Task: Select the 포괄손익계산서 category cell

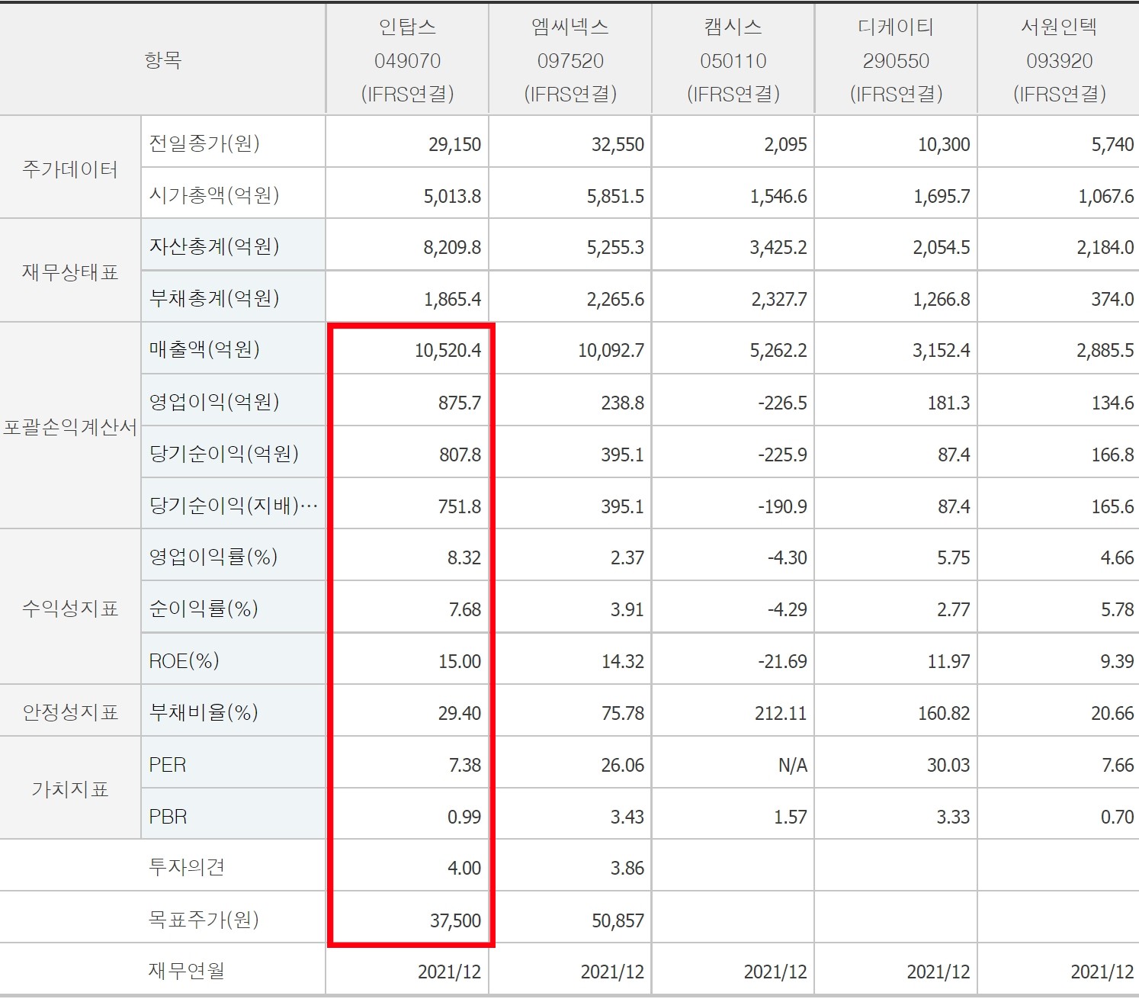Action: click(x=70, y=426)
